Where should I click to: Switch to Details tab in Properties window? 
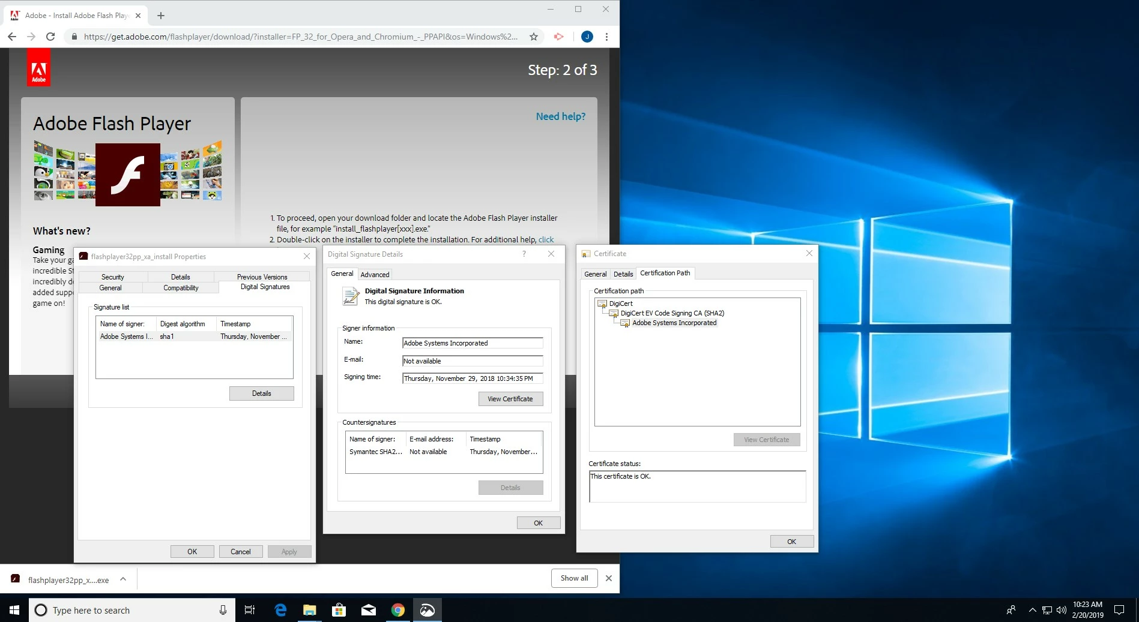181,277
